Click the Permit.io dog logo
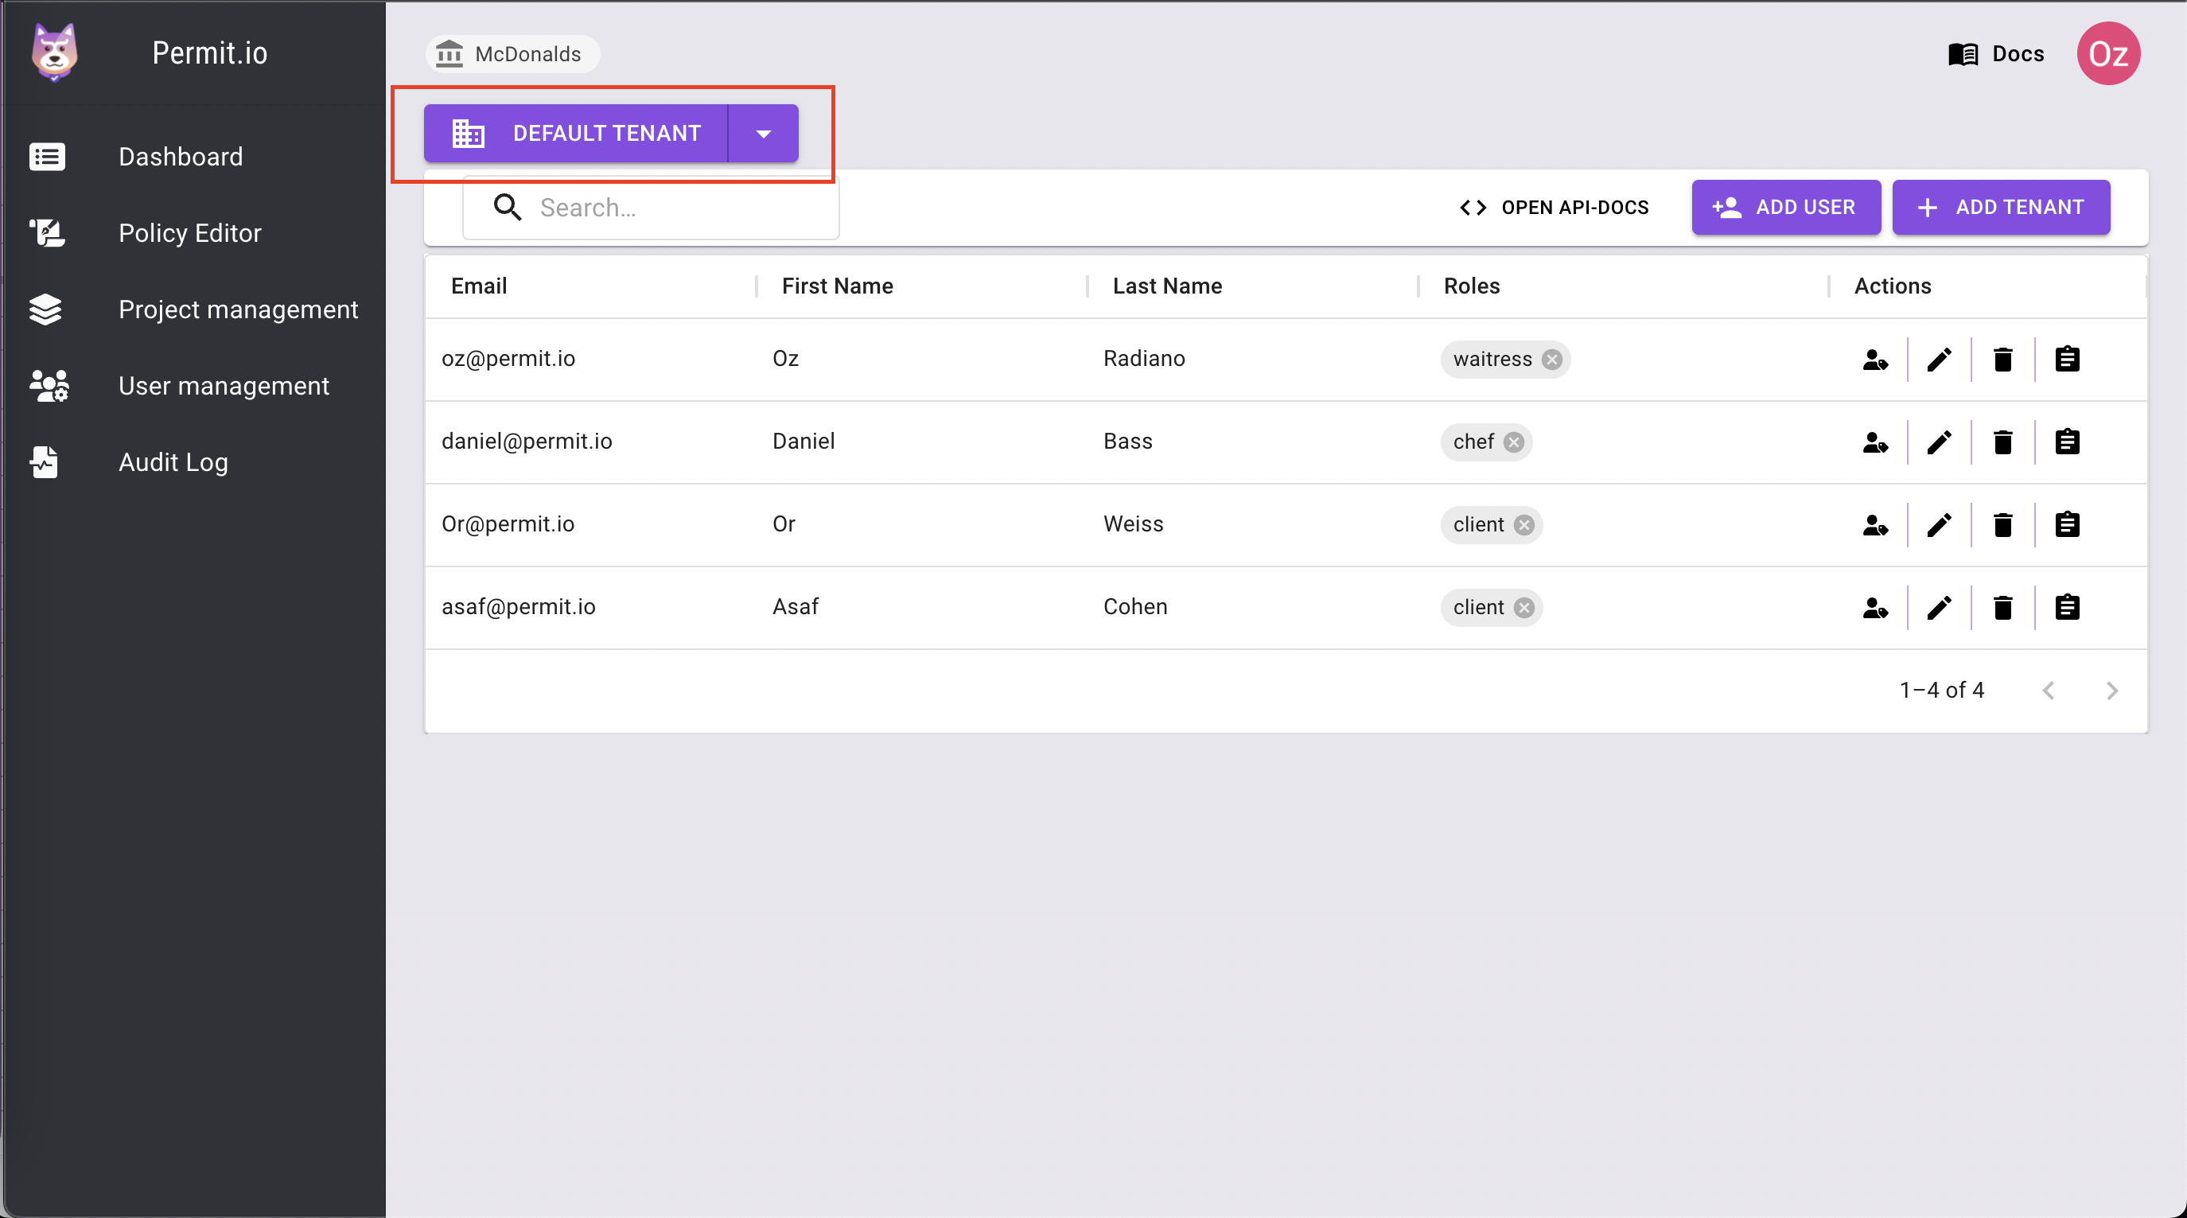Image resolution: width=2187 pixels, height=1218 pixels. [x=53, y=52]
